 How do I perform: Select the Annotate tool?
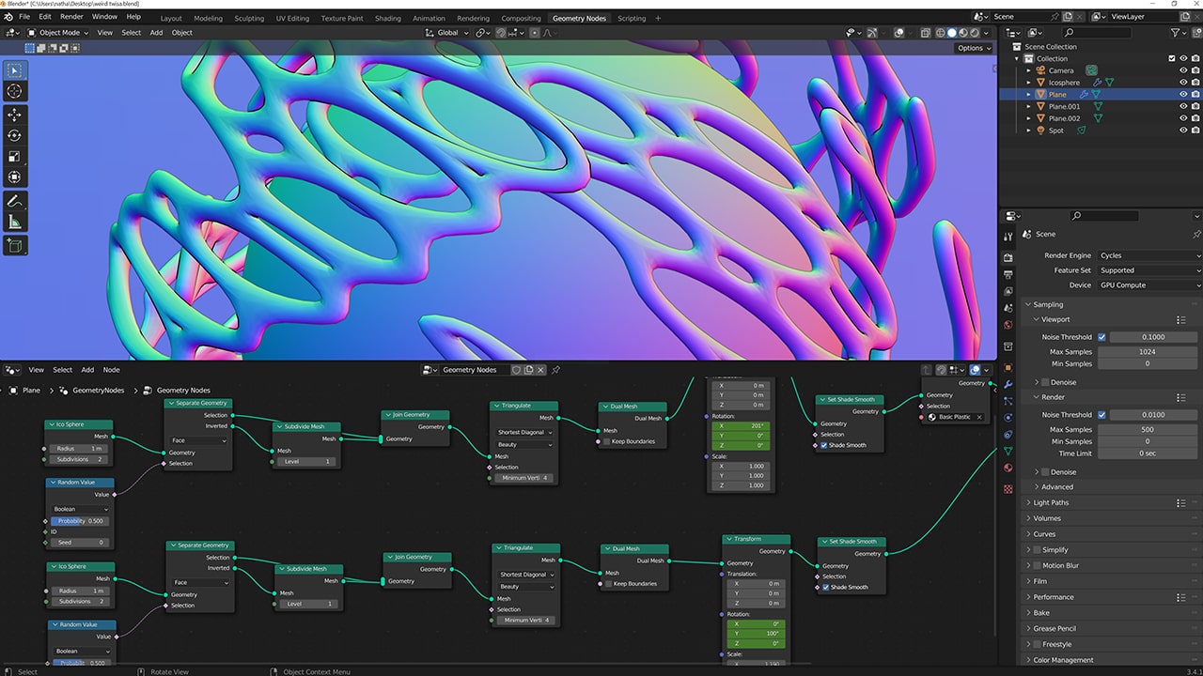[x=15, y=201]
